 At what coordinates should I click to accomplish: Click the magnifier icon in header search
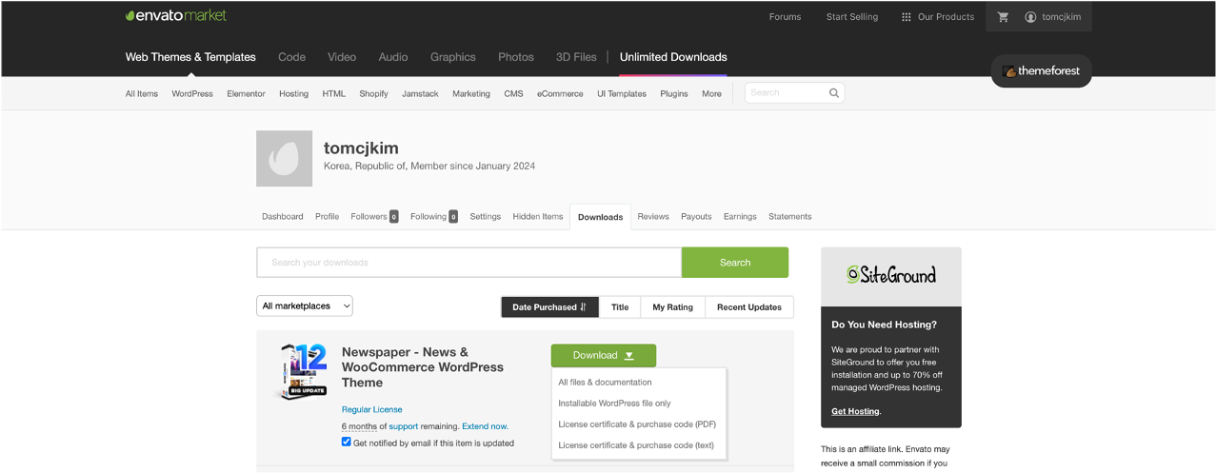834,93
